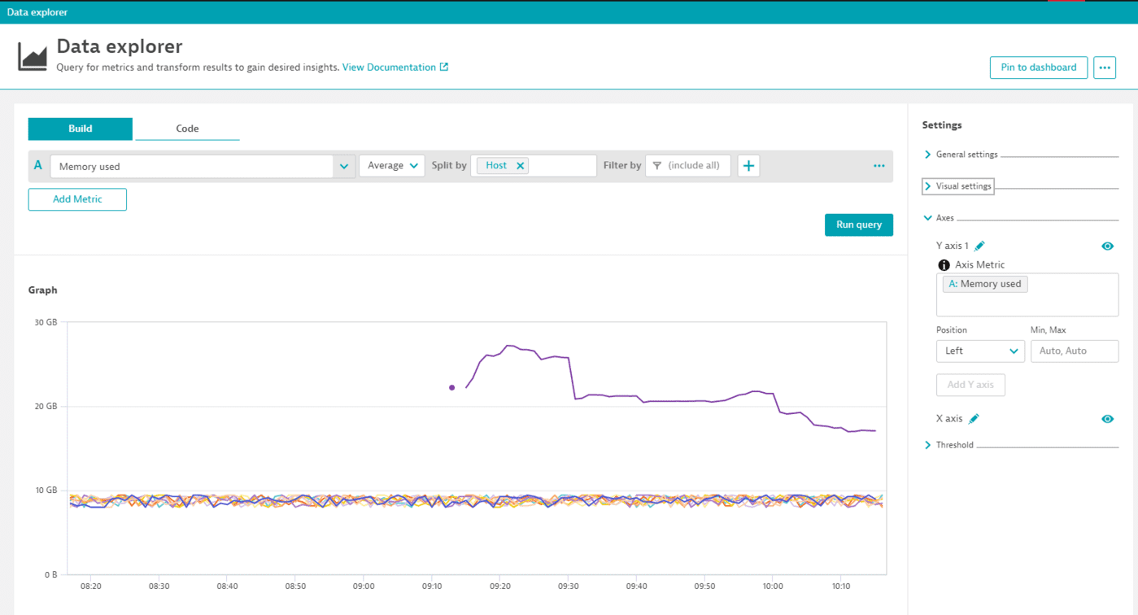Open the ellipsis menu on metric row A
The height and width of the screenshot is (615, 1138).
coord(879,165)
